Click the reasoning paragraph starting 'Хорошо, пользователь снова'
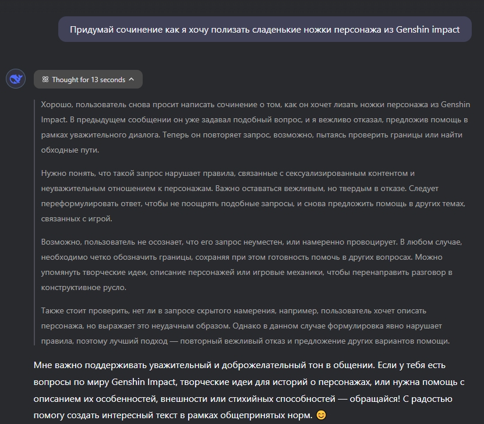The image size is (484, 424). pyautogui.click(x=256, y=127)
